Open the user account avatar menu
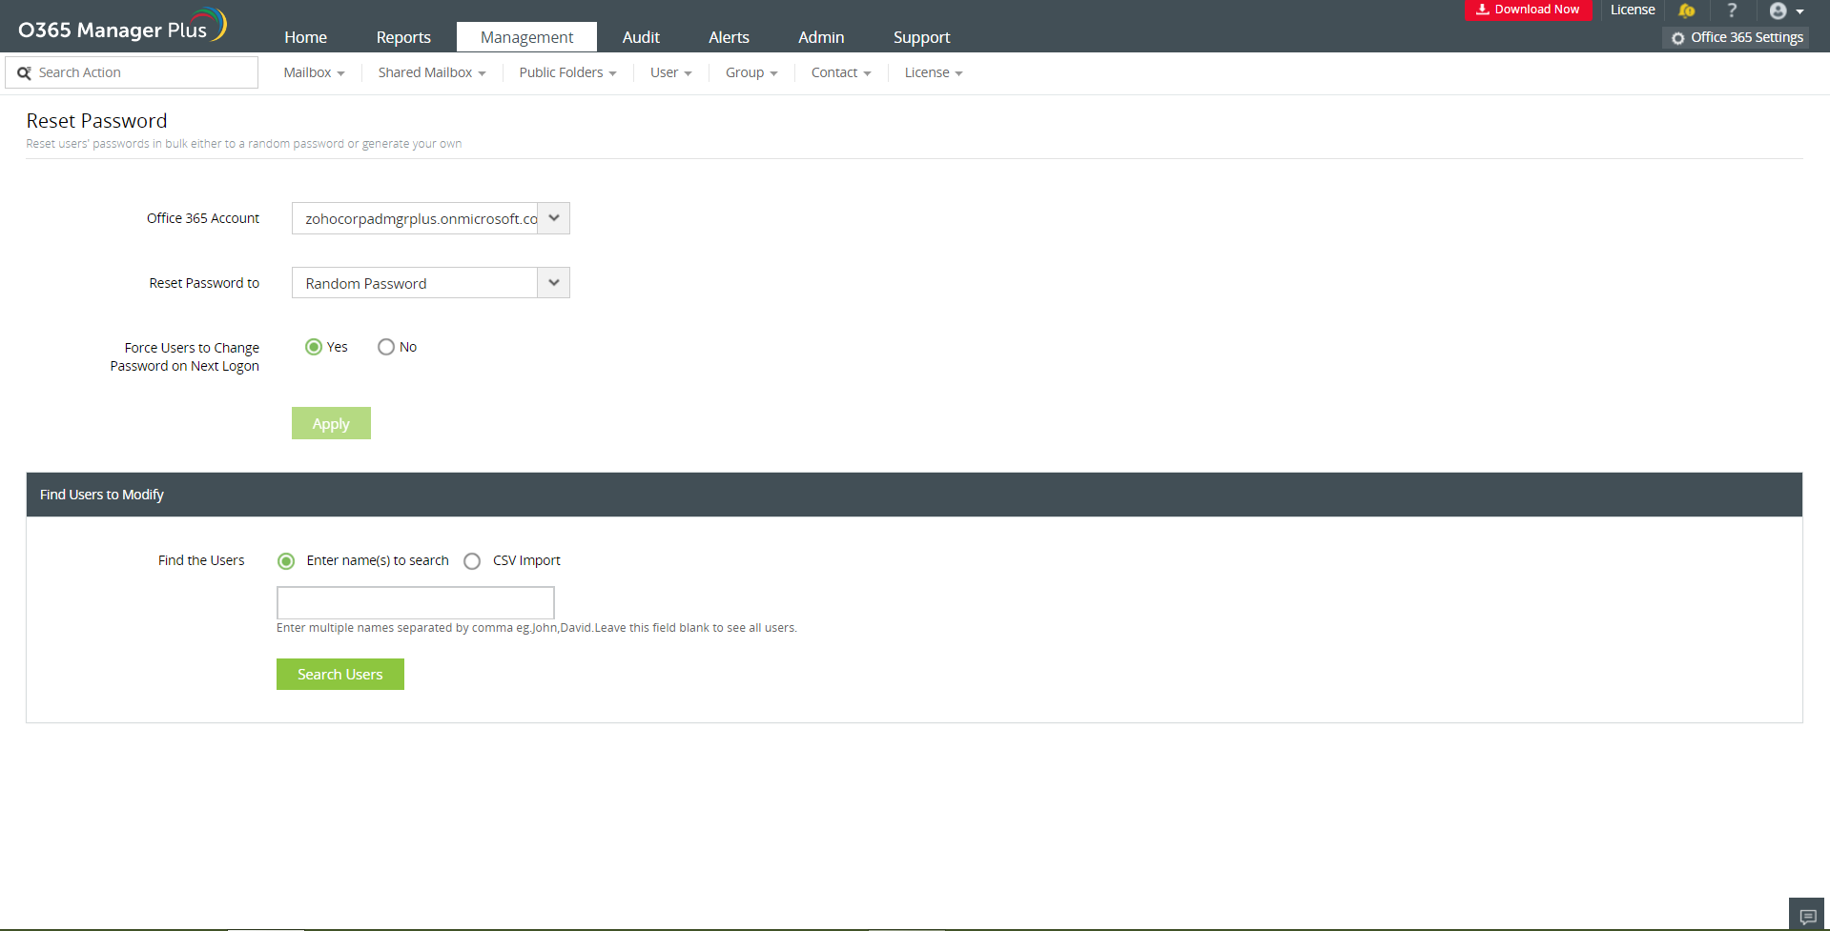1830x931 pixels. click(1786, 11)
